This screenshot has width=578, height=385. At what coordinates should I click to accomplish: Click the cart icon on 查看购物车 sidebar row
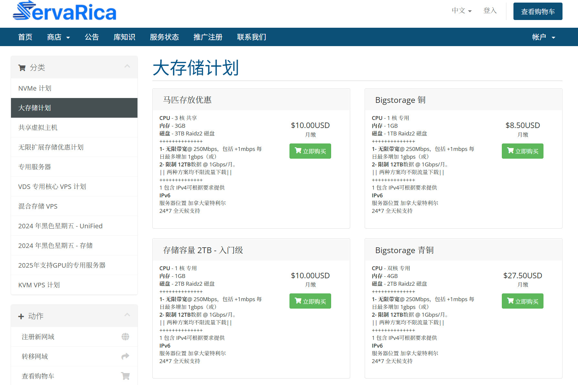pyautogui.click(x=125, y=376)
